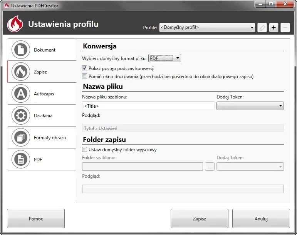Select the Autozapis letter A icon

coord(21,93)
